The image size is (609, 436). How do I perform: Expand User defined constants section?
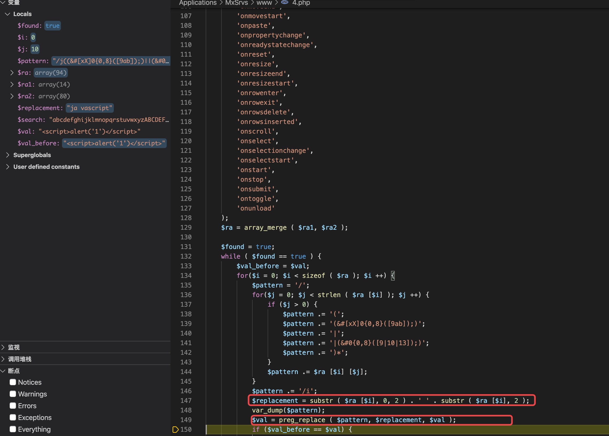[7, 167]
